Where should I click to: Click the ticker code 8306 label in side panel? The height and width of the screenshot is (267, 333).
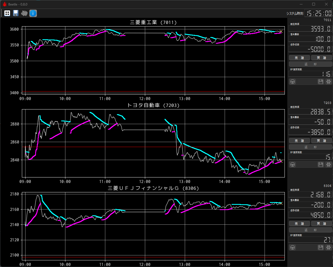point(327,186)
